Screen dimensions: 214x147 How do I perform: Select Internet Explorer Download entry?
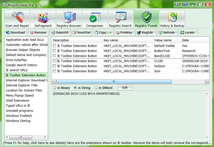point(27,80)
